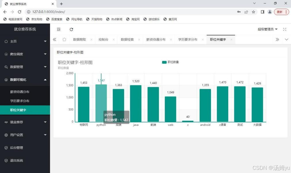Click the password key icon in the address bar
The width and height of the screenshot is (291, 173).
pos(239,12)
